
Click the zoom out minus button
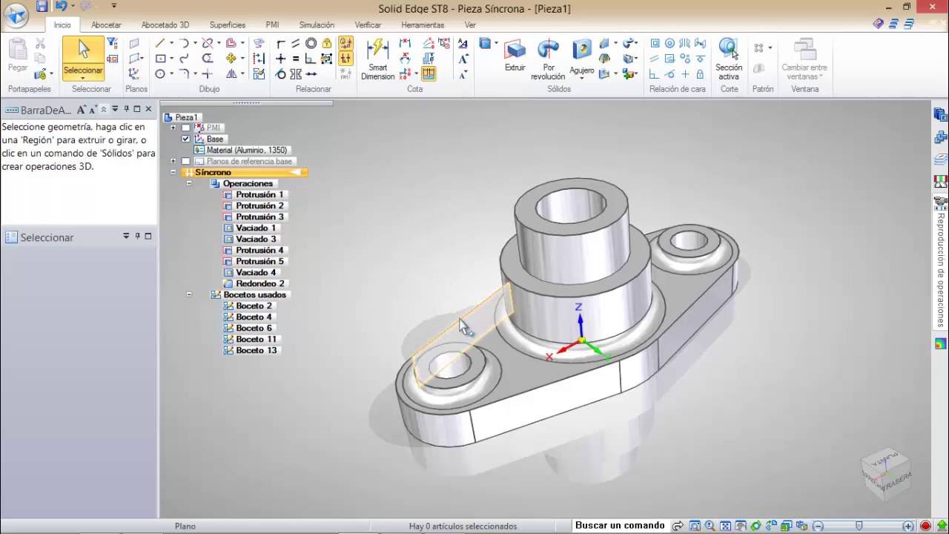point(818,526)
